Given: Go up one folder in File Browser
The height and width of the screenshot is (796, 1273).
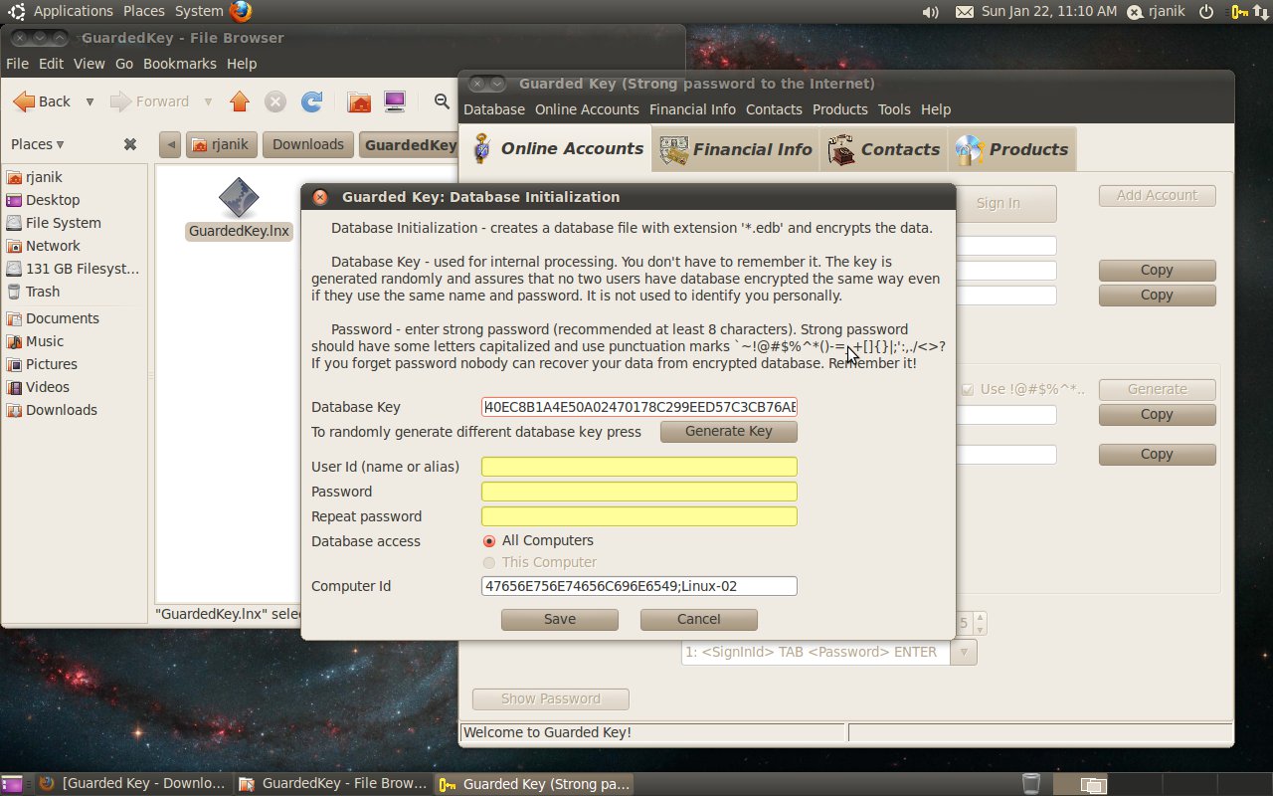Looking at the screenshot, I should click(239, 101).
